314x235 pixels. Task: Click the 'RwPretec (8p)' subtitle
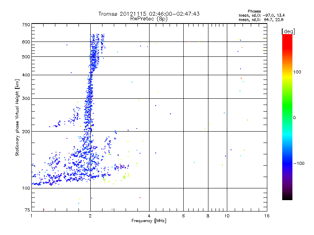coord(149,19)
